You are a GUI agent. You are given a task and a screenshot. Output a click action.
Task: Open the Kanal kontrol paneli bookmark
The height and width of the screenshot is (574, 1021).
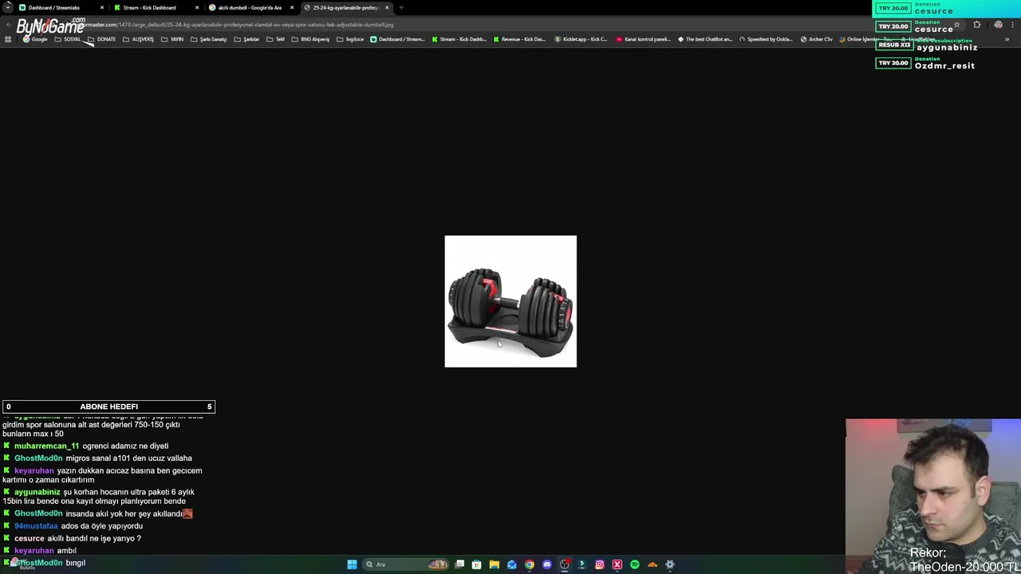click(x=643, y=39)
